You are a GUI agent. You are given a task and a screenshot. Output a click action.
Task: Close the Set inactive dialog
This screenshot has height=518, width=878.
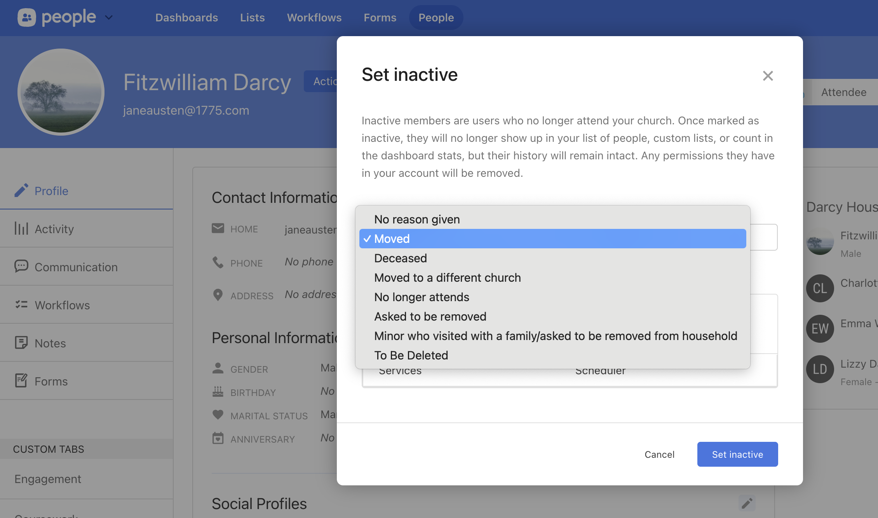[x=768, y=76]
